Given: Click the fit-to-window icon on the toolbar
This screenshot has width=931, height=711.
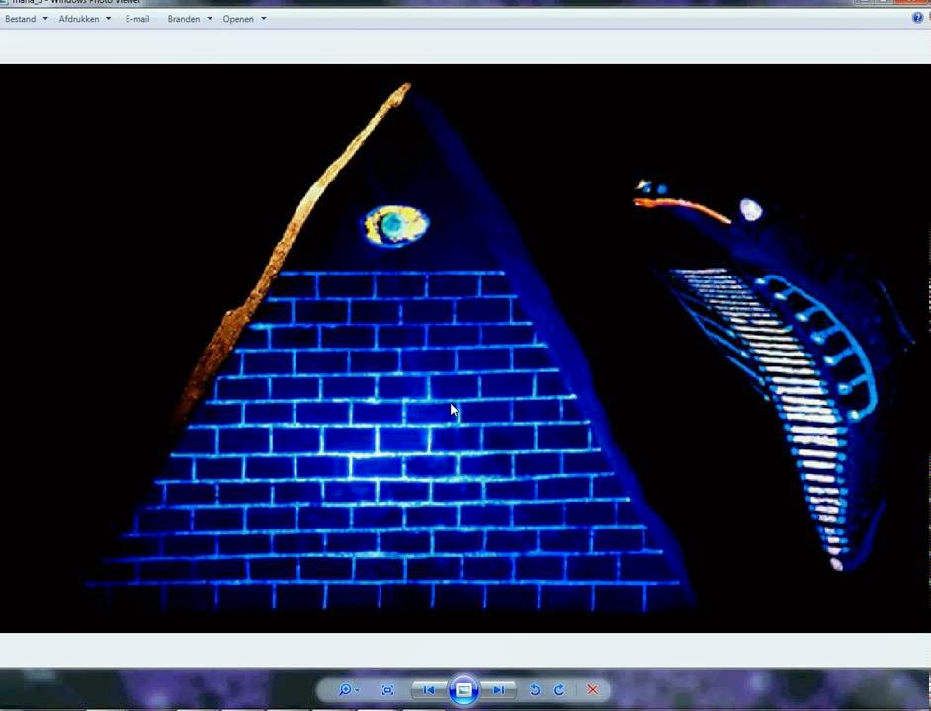Looking at the screenshot, I should coord(386,689).
